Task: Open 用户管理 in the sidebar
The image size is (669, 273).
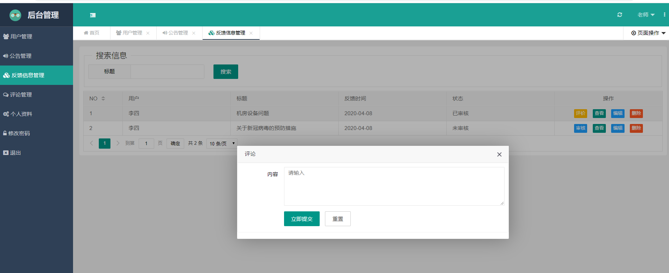Action: pyautogui.click(x=36, y=37)
